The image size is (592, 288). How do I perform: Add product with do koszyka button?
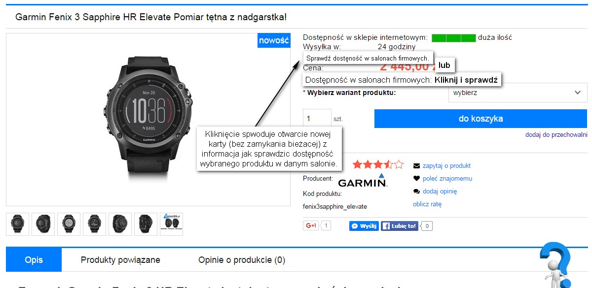[481, 119]
